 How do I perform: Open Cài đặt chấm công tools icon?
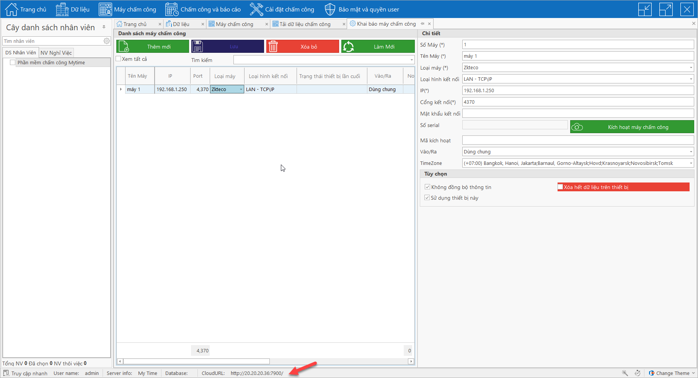point(256,9)
